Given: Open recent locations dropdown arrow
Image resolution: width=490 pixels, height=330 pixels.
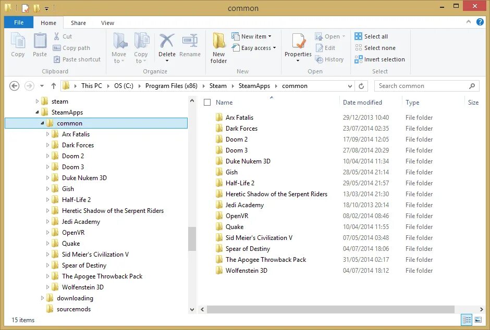Looking at the screenshot, I should (42, 86).
